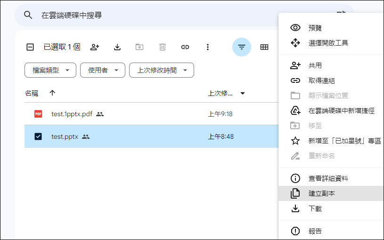Click file name test.pptx
Screen dimensions: 384x240
65,136
